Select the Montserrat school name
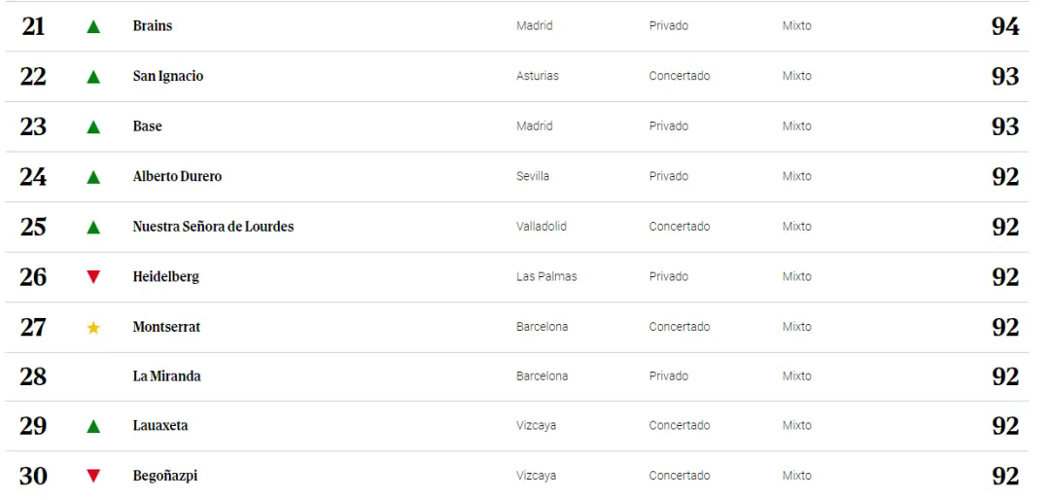Screen dimensions: 1050x500 tap(167, 327)
